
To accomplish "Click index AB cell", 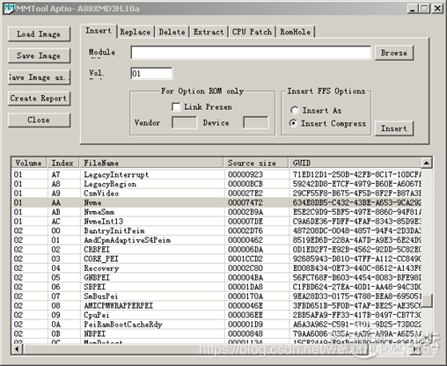I will tap(56, 212).
